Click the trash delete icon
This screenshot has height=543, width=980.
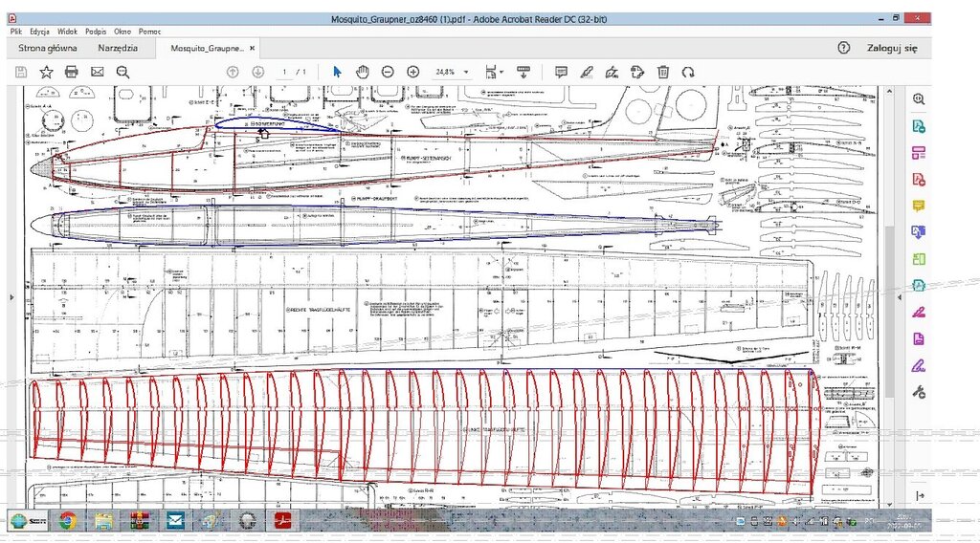pos(663,72)
